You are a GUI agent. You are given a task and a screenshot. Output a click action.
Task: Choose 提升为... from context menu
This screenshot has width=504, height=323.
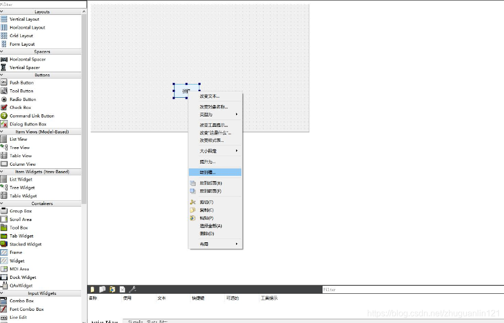(215, 162)
